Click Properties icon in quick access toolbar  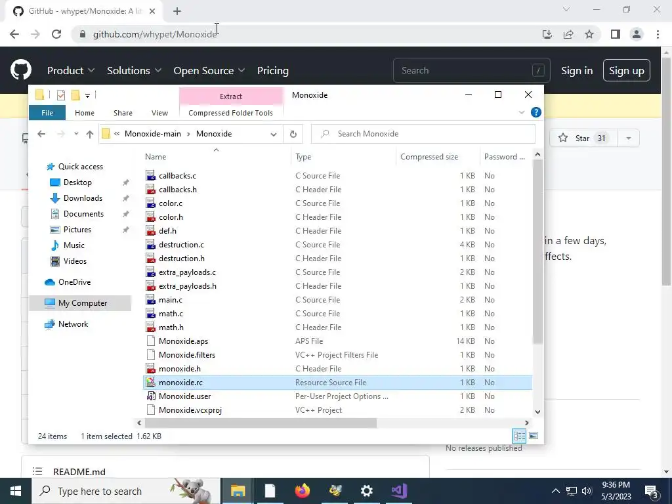[61, 95]
